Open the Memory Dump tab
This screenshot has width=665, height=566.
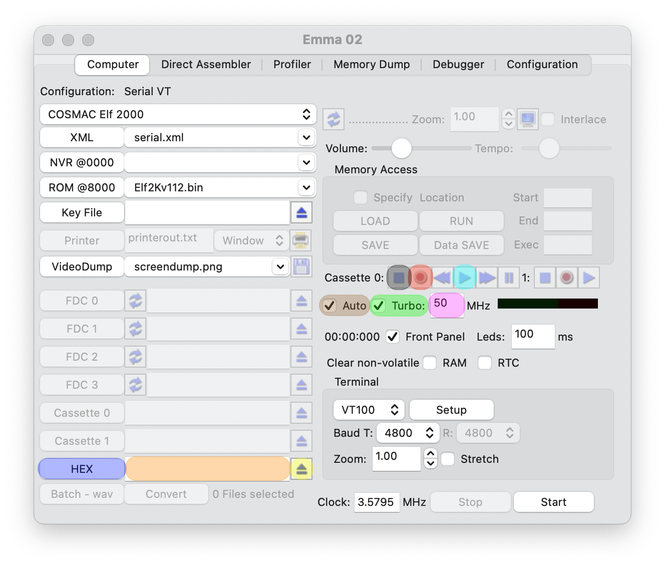372,65
